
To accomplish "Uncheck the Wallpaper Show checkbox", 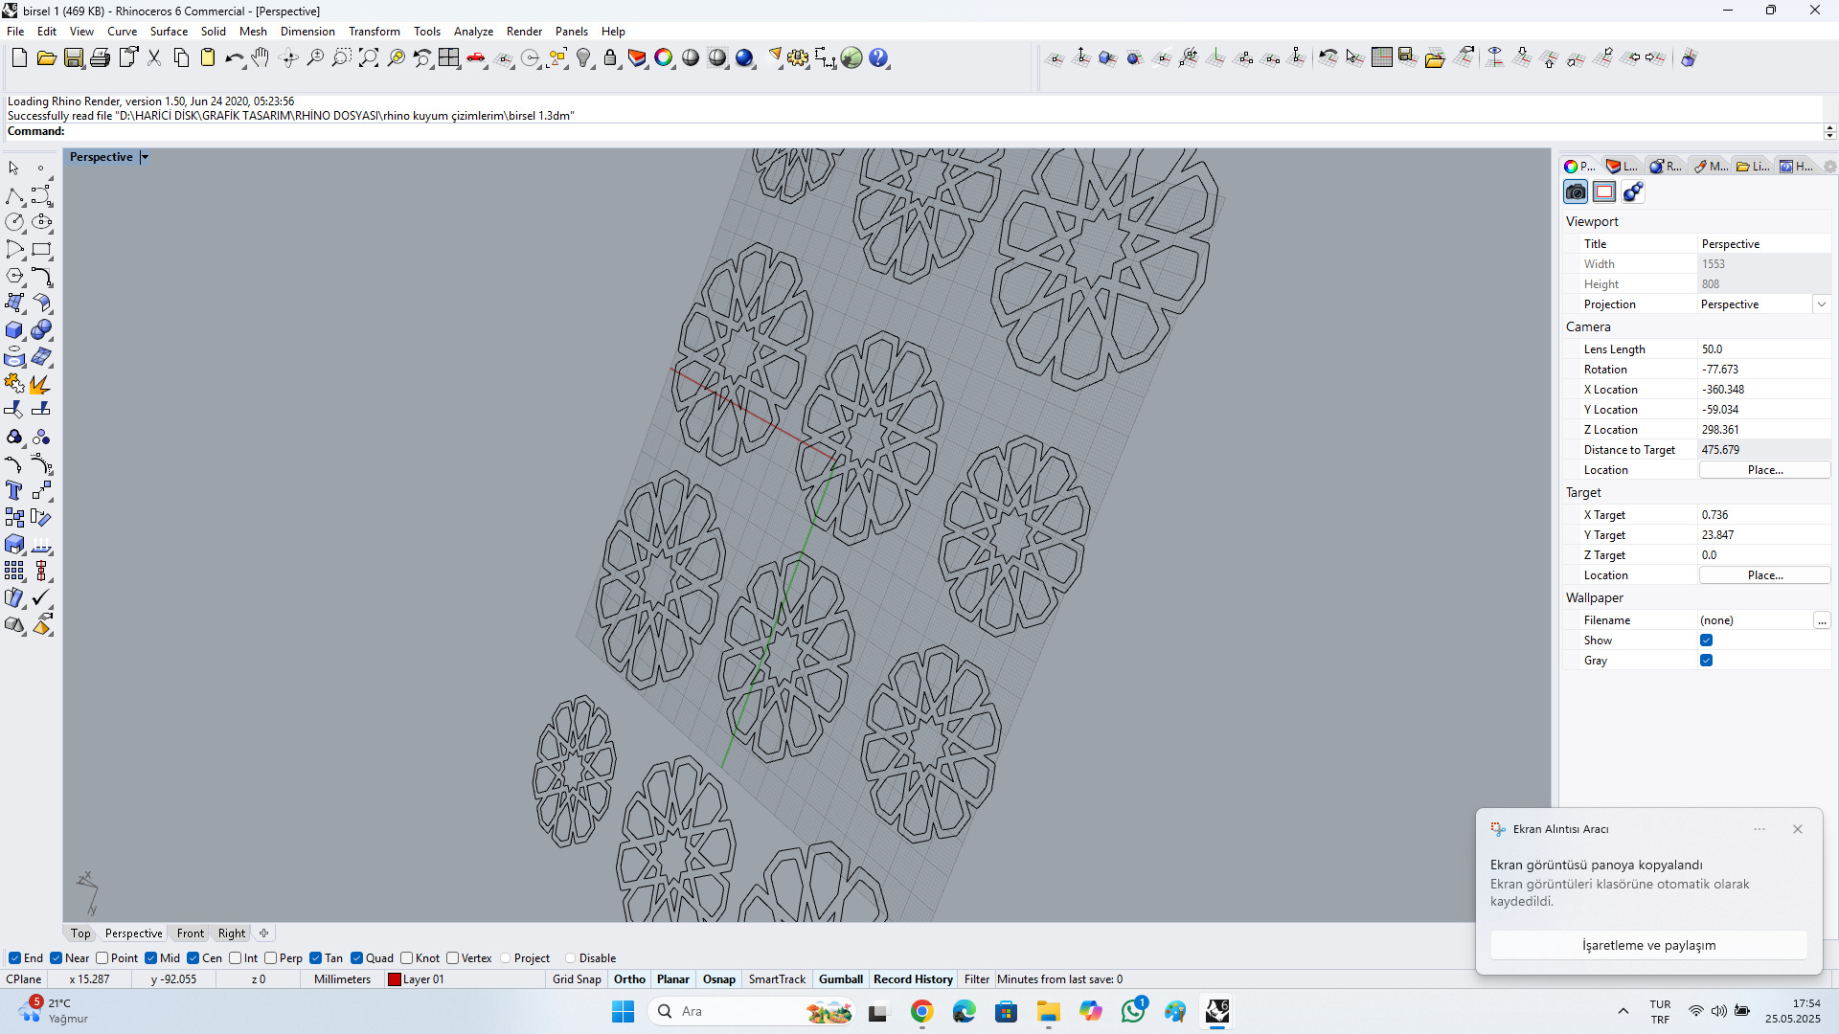I will (x=1707, y=641).
